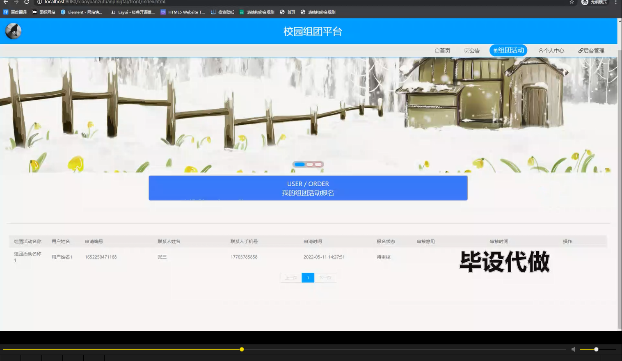Screen dimensions: 622x361
Task: Seek the video progress bar handle
Action: coord(242,349)
